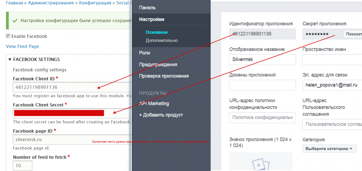Expand the Выберите категорию dropdown

329,149
